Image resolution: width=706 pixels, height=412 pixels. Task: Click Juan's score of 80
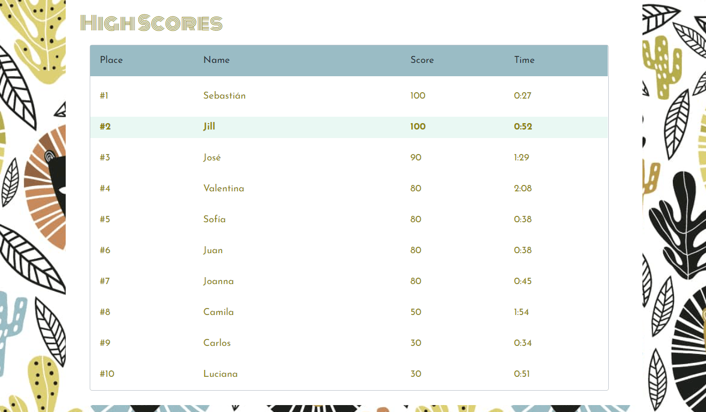click(415, 251)
